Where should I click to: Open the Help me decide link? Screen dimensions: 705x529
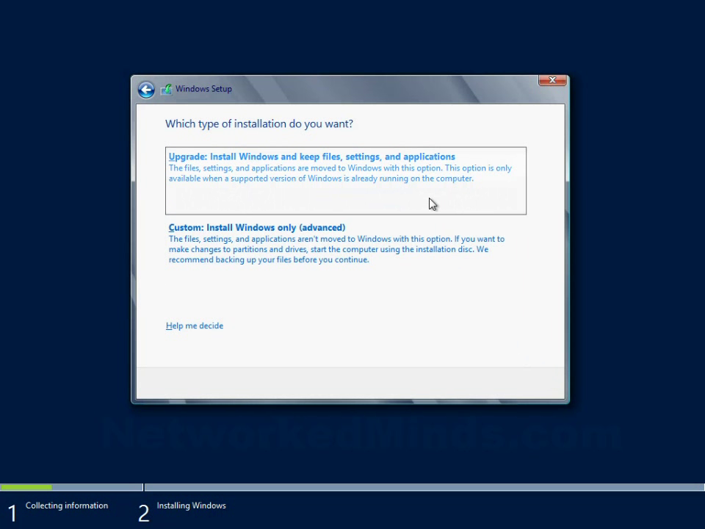[x=194, y=325]
